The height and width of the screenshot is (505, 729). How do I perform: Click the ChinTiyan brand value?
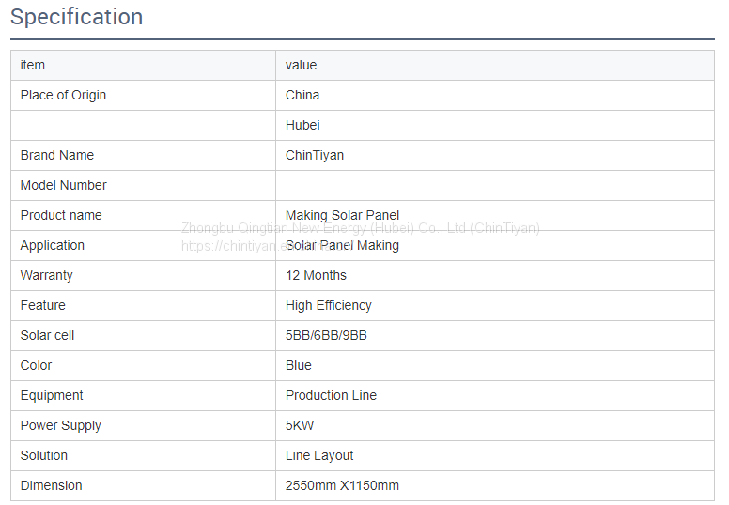pos(315,155)
